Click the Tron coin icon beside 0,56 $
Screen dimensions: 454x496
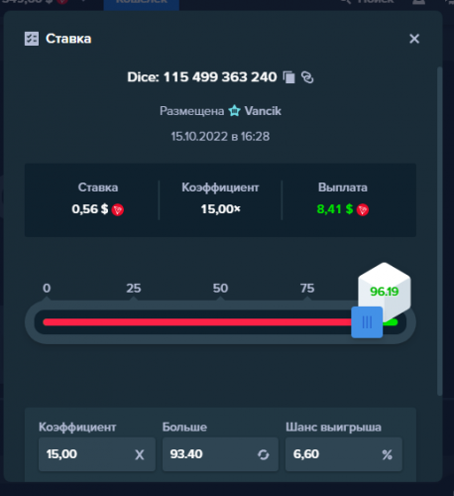[118, 209]
